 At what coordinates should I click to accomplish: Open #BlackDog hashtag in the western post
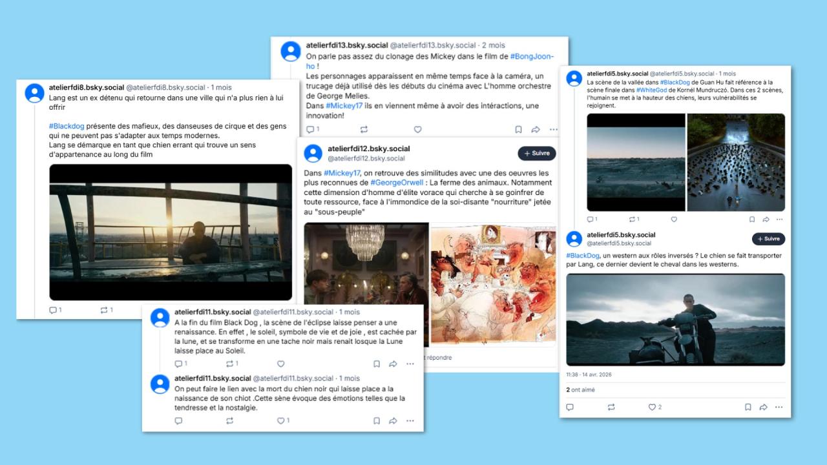581,256
